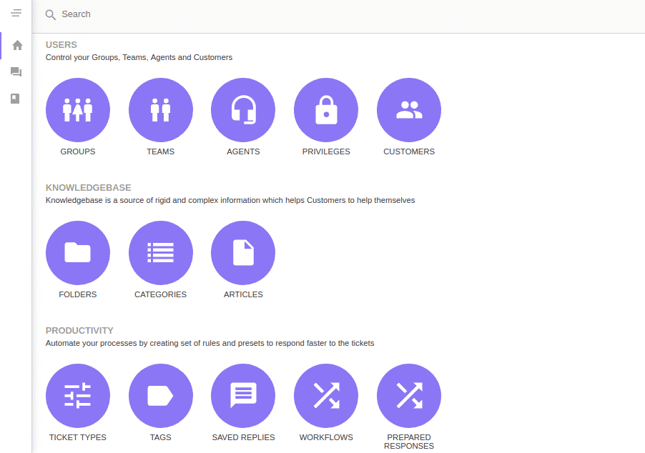The image size is (645, 453).
Task: Open the Workflows icon
Action: 326,396
